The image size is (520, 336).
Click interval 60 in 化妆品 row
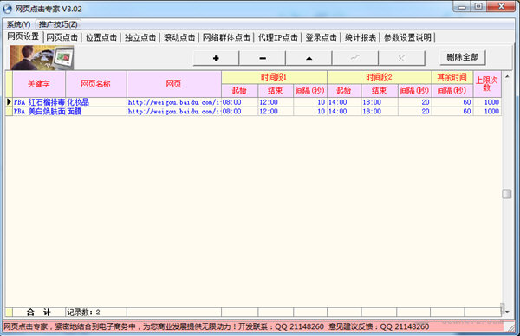pyautogui.click(x=452, y=102)
